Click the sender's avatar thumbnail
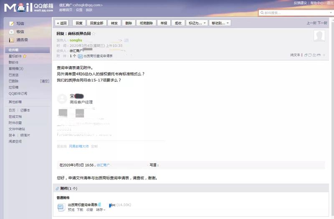Viewport: 334px width, 219px height. (x=319, y=36)
